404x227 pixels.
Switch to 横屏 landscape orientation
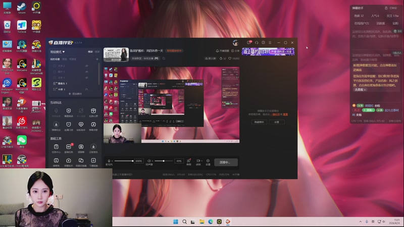coord(90,52)
